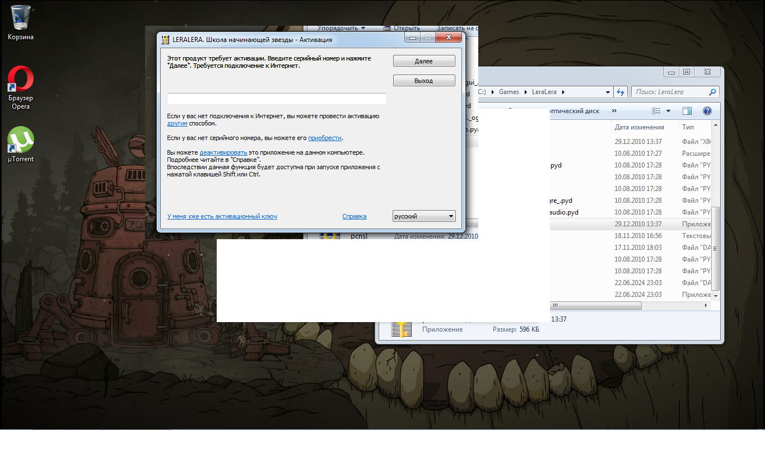Select Games in the address bar breadcrumb

click(509, 92)
